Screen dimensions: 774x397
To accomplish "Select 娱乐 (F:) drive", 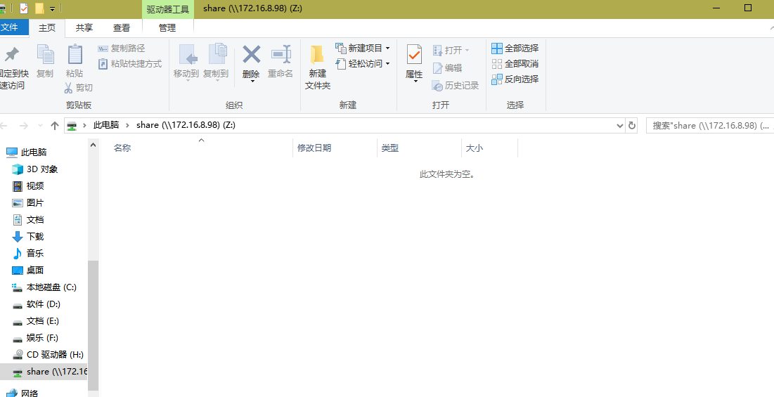I will (x=44, y=338).
